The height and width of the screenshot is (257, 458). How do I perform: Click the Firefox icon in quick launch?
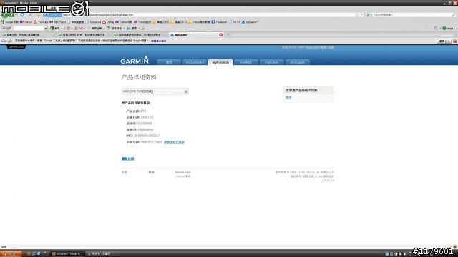[29, 254]
